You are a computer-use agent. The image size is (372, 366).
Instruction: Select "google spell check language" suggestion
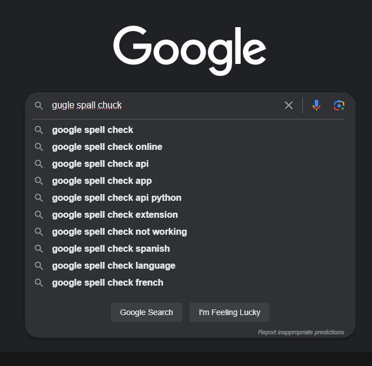(114, 266)
